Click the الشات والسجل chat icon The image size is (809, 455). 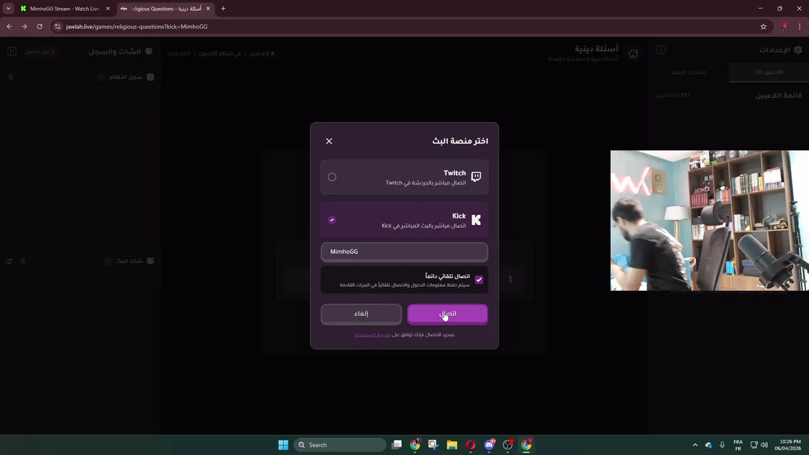[149, 51]
